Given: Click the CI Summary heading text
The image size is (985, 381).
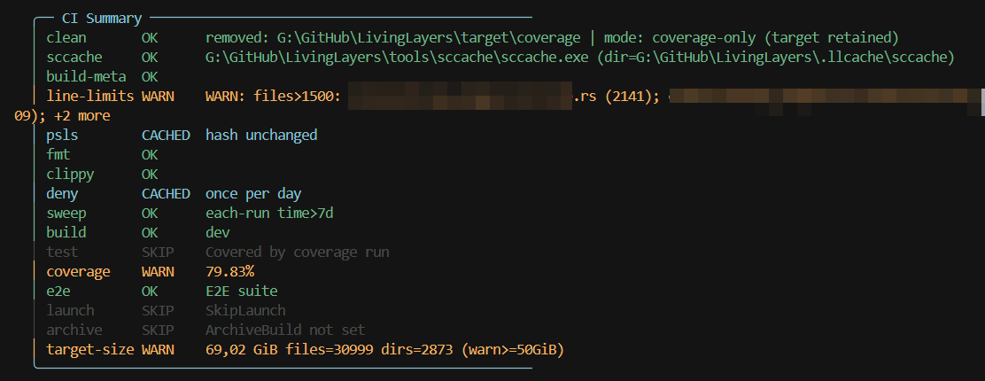Looking at the screenshot, I should 102,18.
